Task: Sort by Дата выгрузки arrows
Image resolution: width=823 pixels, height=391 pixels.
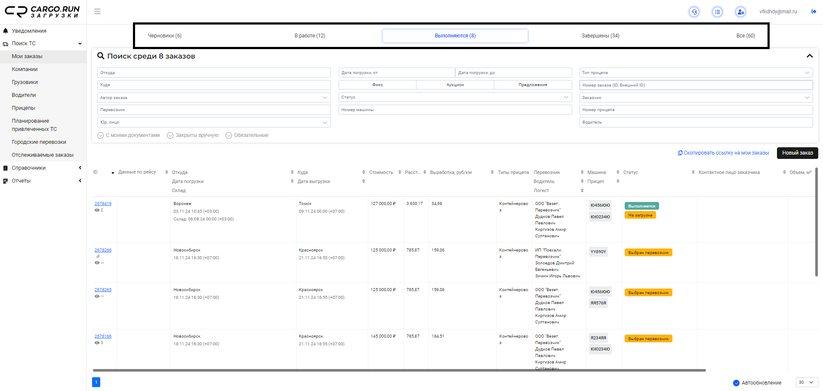Action: (364, 181)
